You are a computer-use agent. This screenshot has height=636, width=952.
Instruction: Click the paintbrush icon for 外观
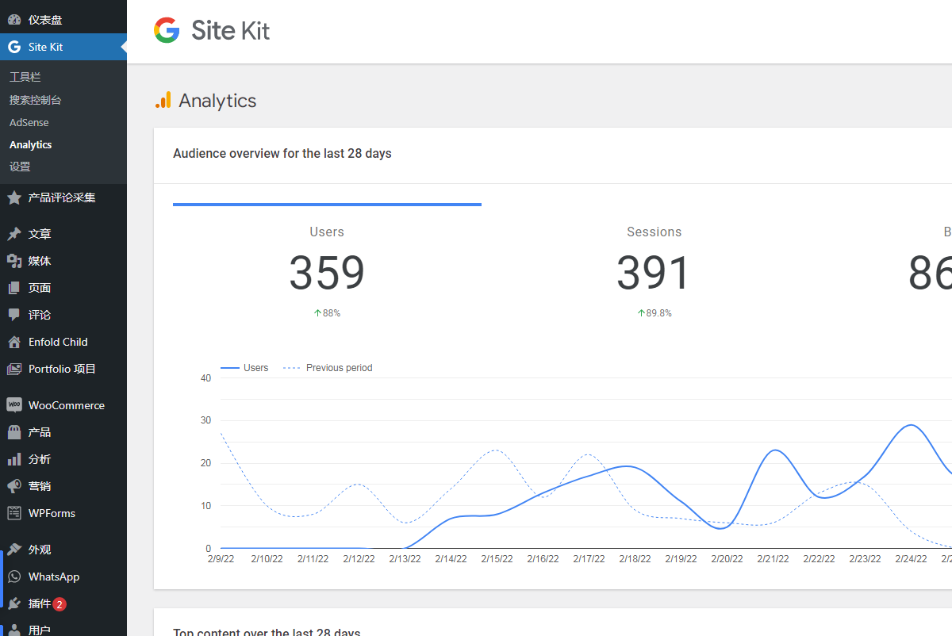tap(14, 550)
